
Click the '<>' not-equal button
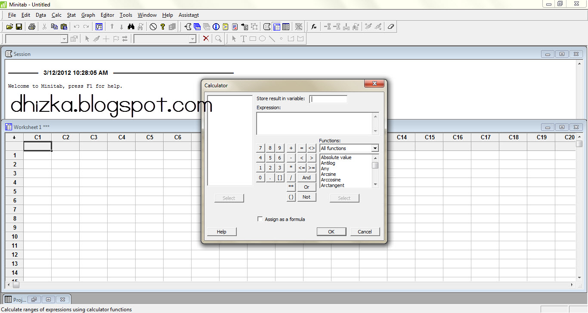click(312, 148)
